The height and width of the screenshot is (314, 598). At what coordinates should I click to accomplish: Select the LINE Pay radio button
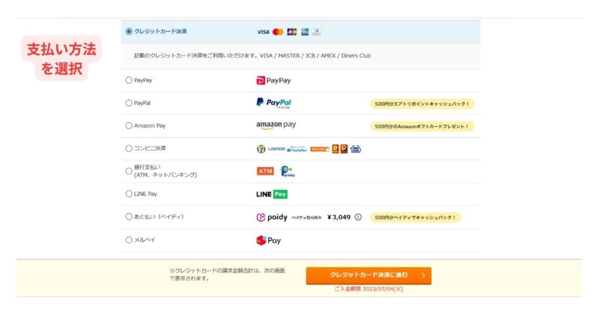129,194
